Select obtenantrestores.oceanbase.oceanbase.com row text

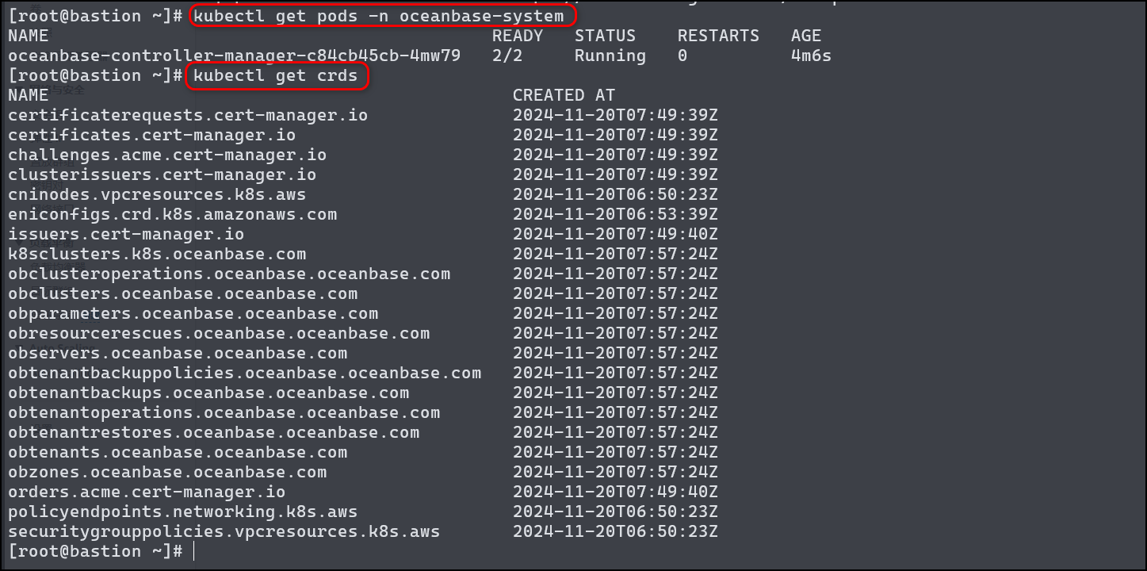(214, 432)
